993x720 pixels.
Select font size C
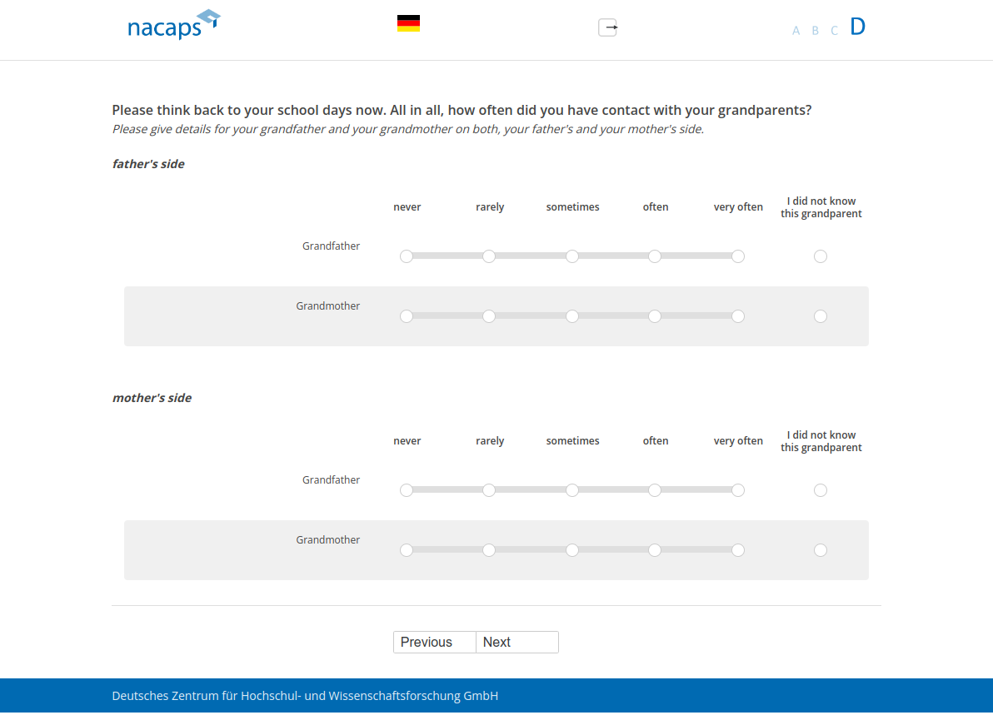point(834,31)
